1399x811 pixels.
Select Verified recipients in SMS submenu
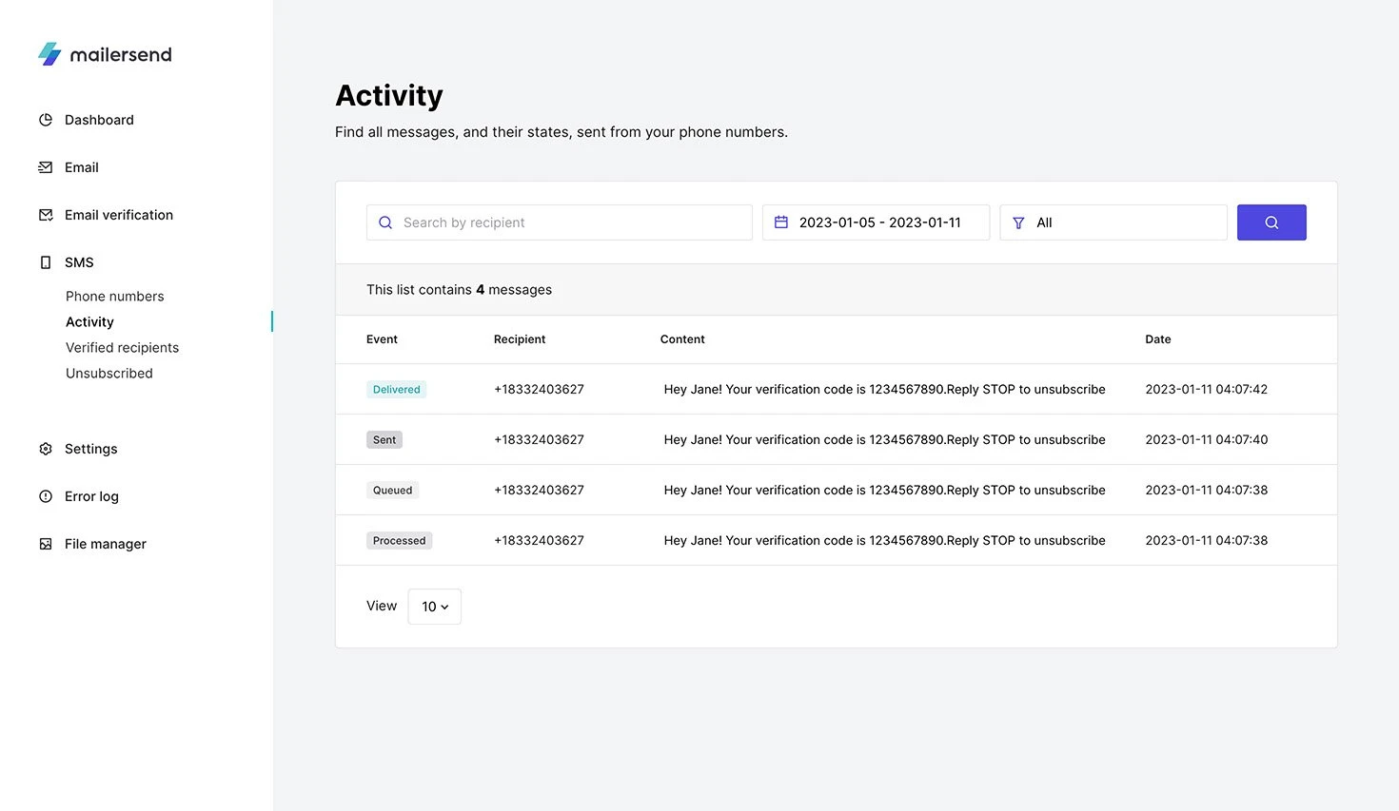click(122, 348)
